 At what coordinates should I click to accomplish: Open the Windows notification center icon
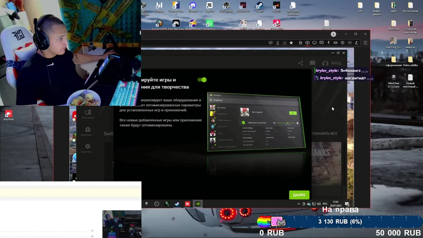point(347,204)
